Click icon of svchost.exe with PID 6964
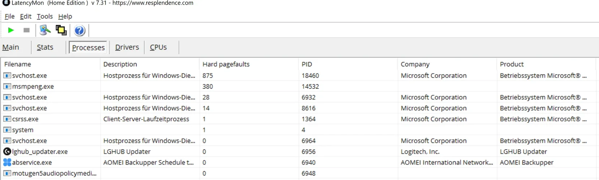599x180 pixels. (7, 141)
